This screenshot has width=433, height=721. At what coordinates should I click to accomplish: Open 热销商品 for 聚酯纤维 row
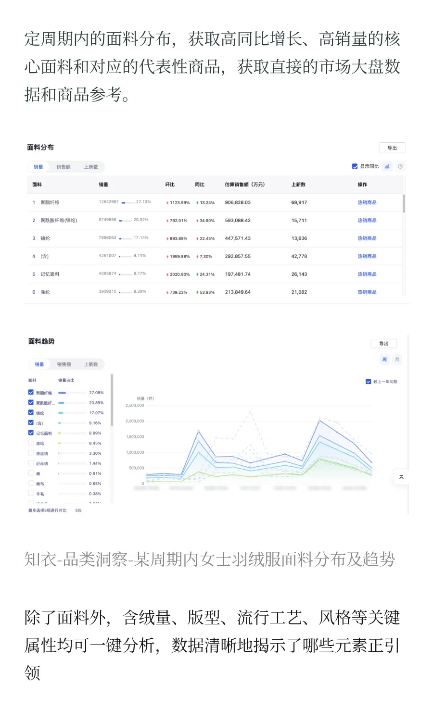(x=367, y=202)
